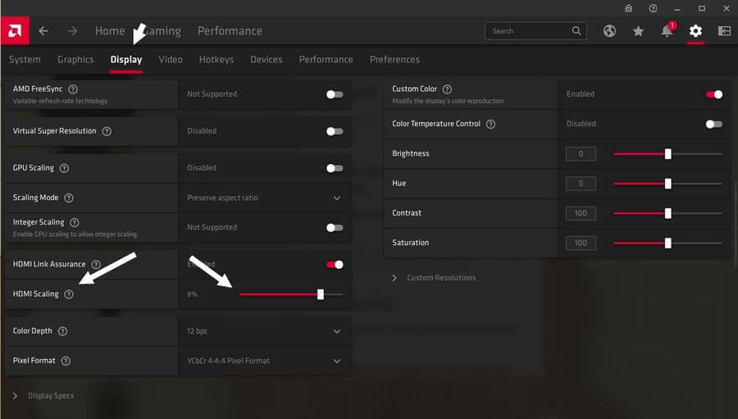738x419 pixels.
Task: Open Pixel Format dropdown
Action: (265, 361)
